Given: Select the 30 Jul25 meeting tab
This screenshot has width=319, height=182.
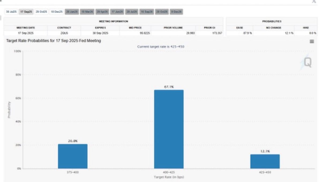Looking at the screenshot, I should [12, 12].
